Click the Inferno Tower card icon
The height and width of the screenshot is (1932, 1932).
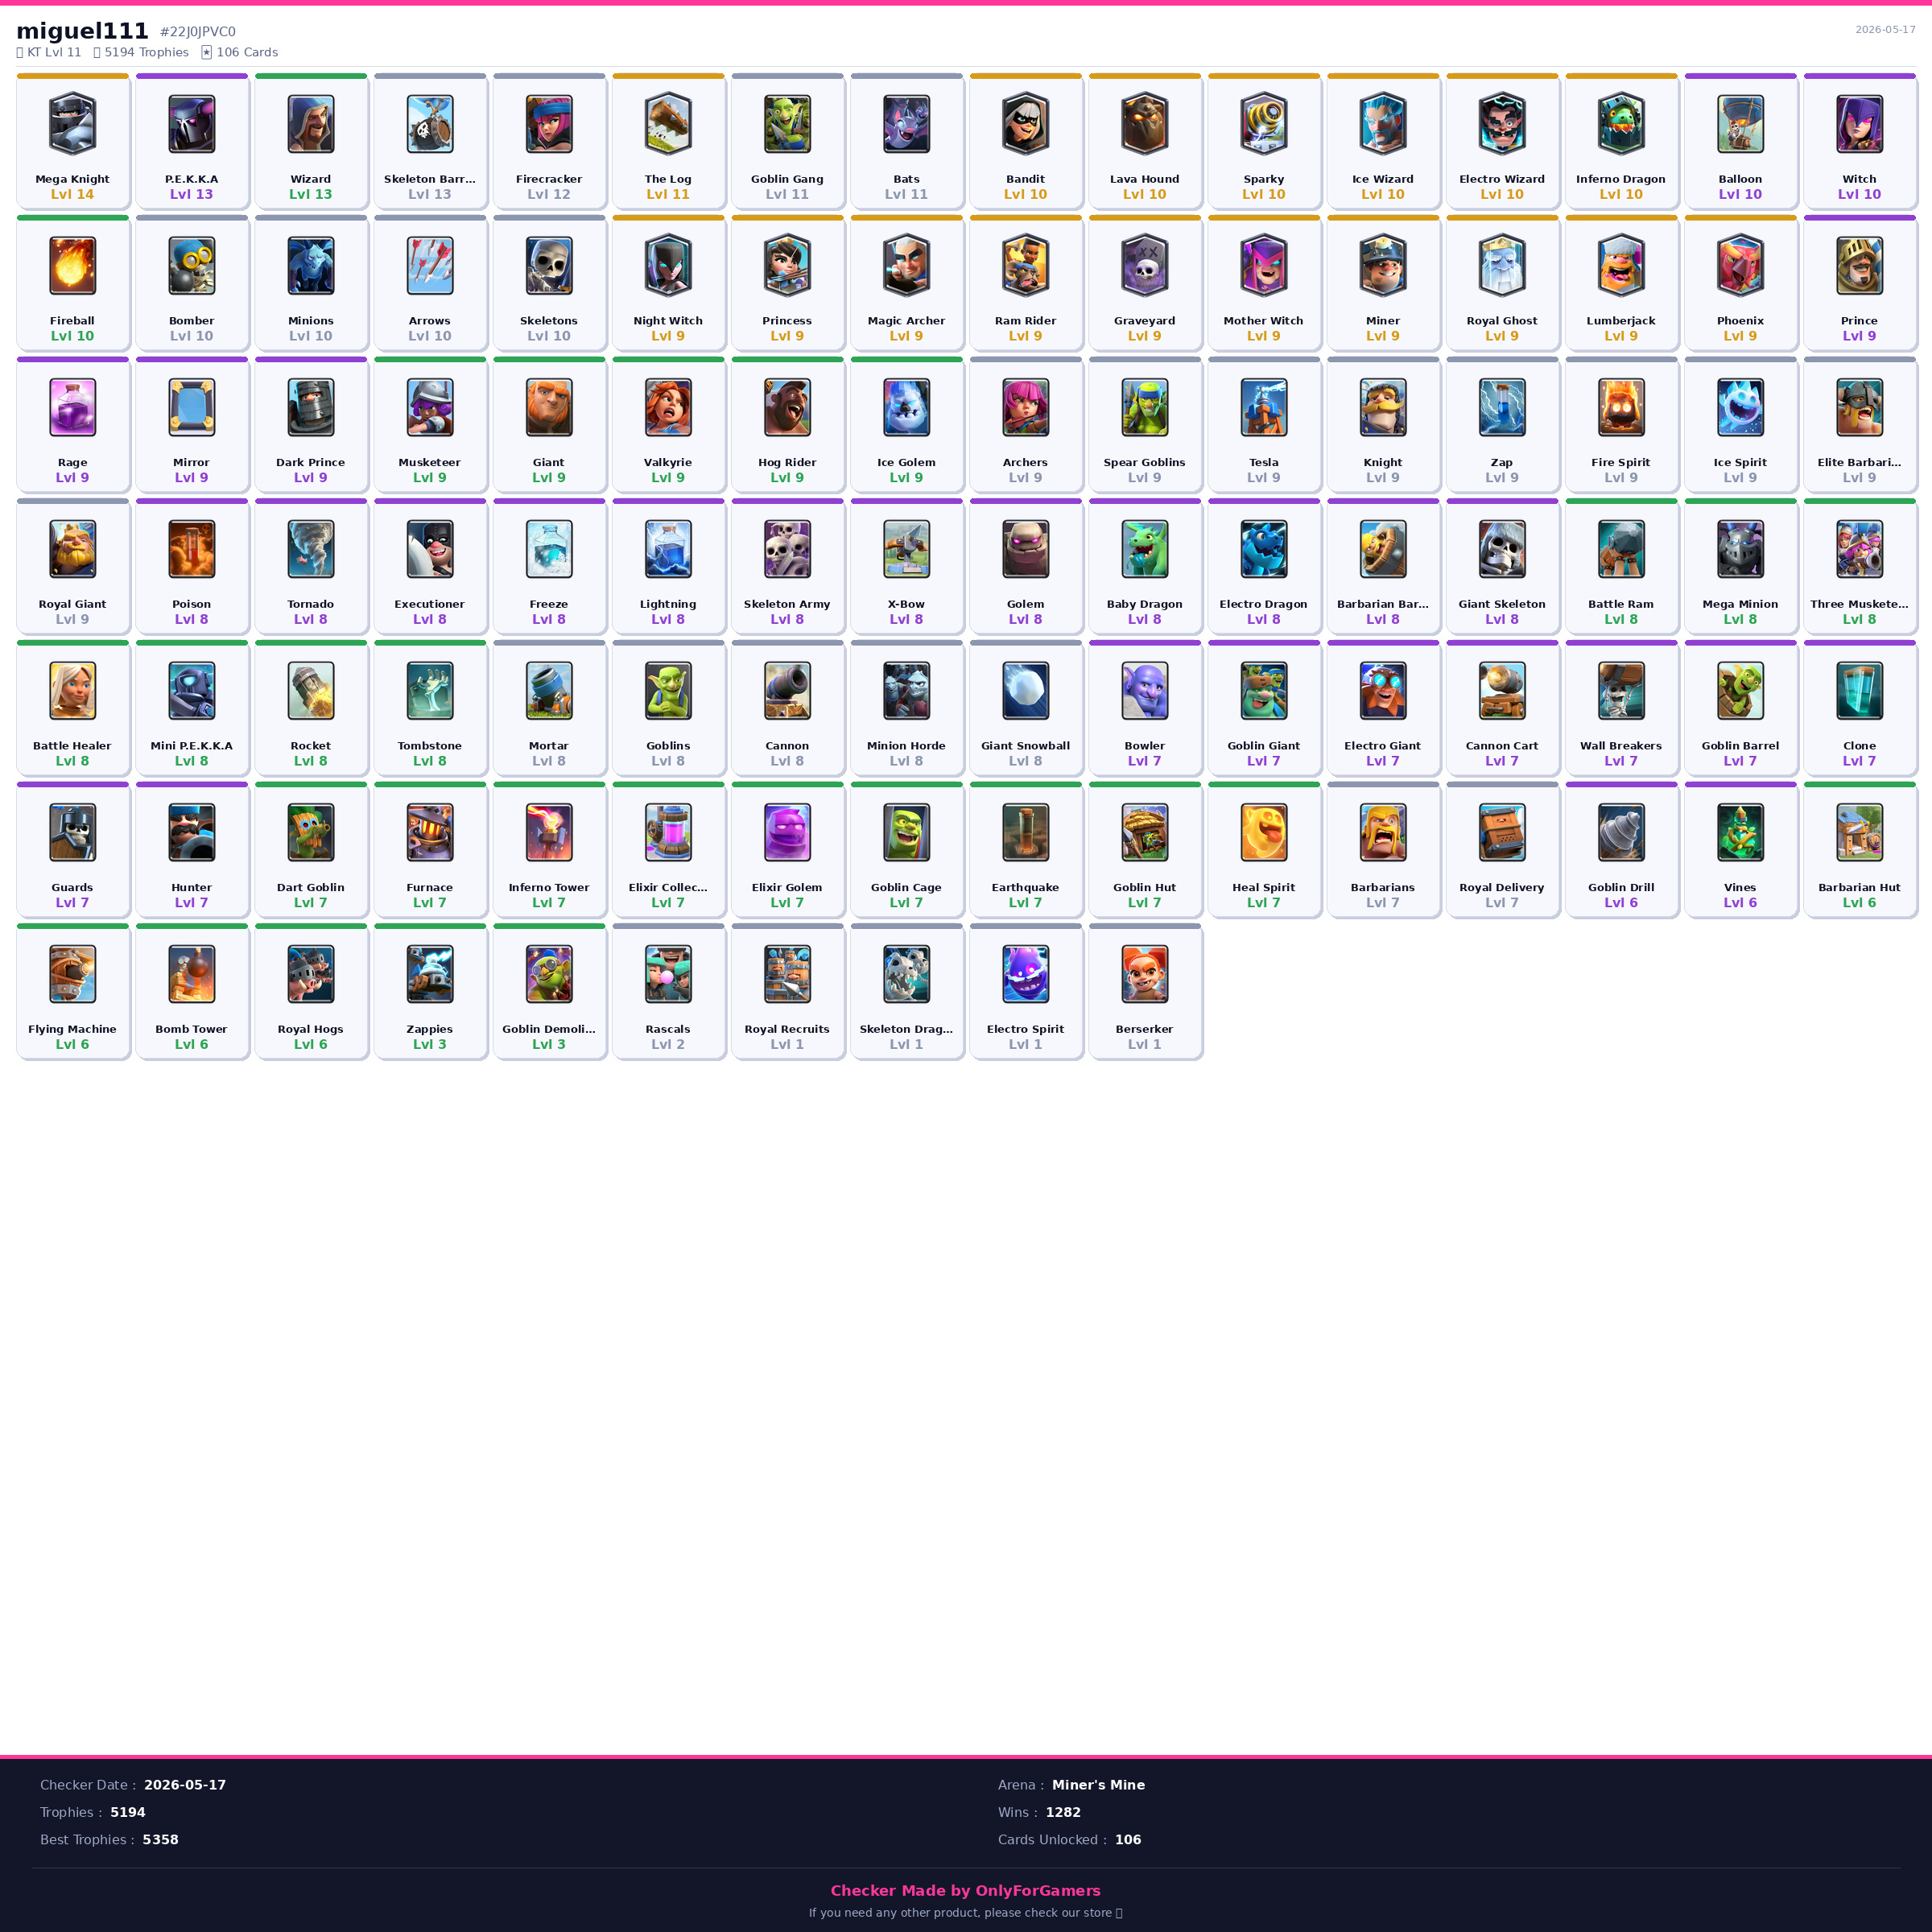click(549, 832)
